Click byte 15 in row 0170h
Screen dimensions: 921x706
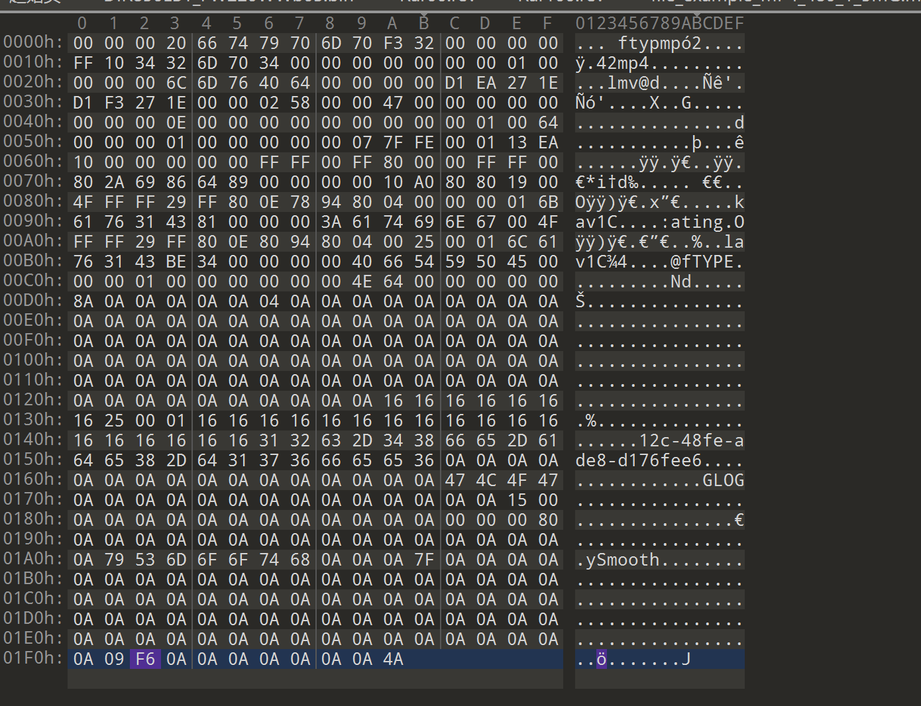[x=517, y=500]
